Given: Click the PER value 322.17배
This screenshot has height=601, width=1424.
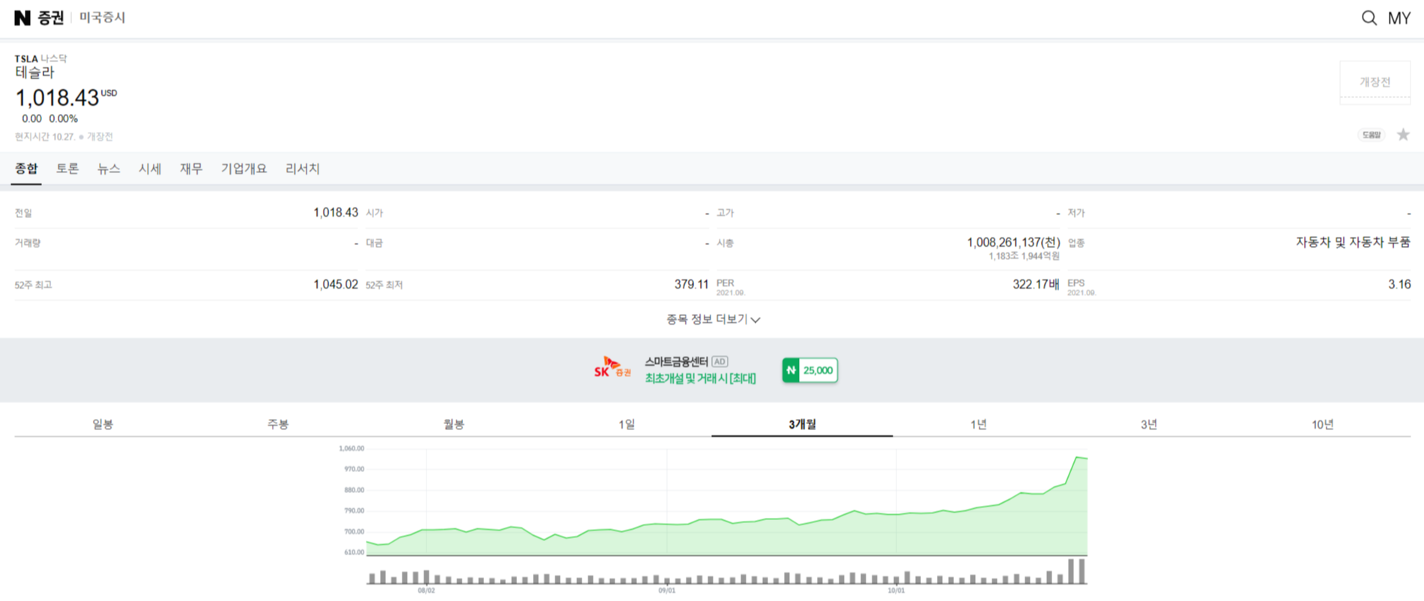Looking at the screenshot, I should tap(1036, 285).
